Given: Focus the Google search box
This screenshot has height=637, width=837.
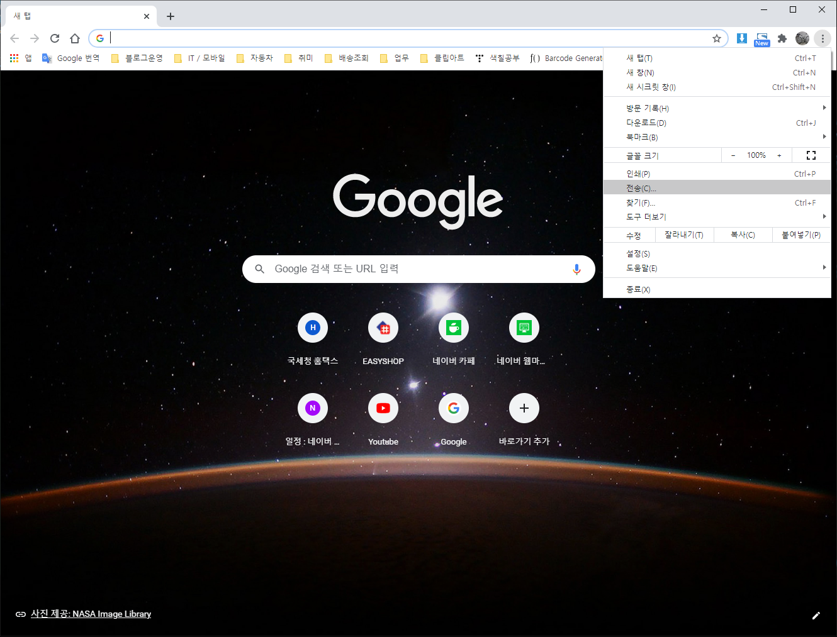Looking at the screenshot, I should (418, 269).
